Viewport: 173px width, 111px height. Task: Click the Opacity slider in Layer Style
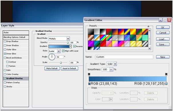(59, 43)
